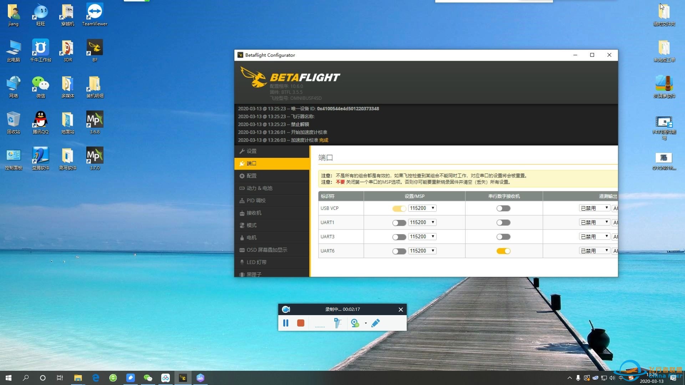Image resolution: width=685 pixels, height=385 pixels.
Task: Toggle USB VCP MSP switch
Action: 399,209
